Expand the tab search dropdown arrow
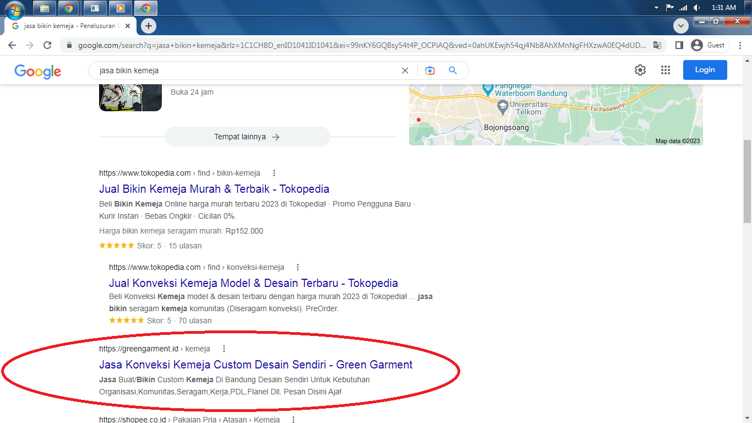This screenshot has height=423, width=752. tap(681, 26)
